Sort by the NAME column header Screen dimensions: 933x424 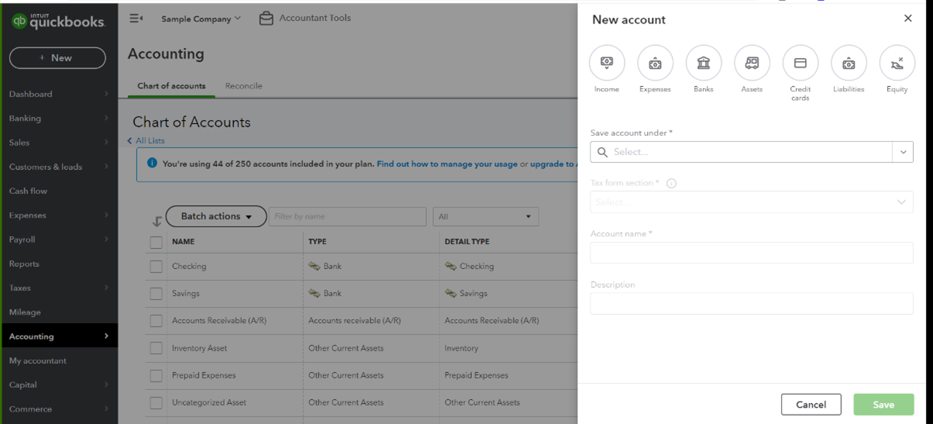coord(184,242)
